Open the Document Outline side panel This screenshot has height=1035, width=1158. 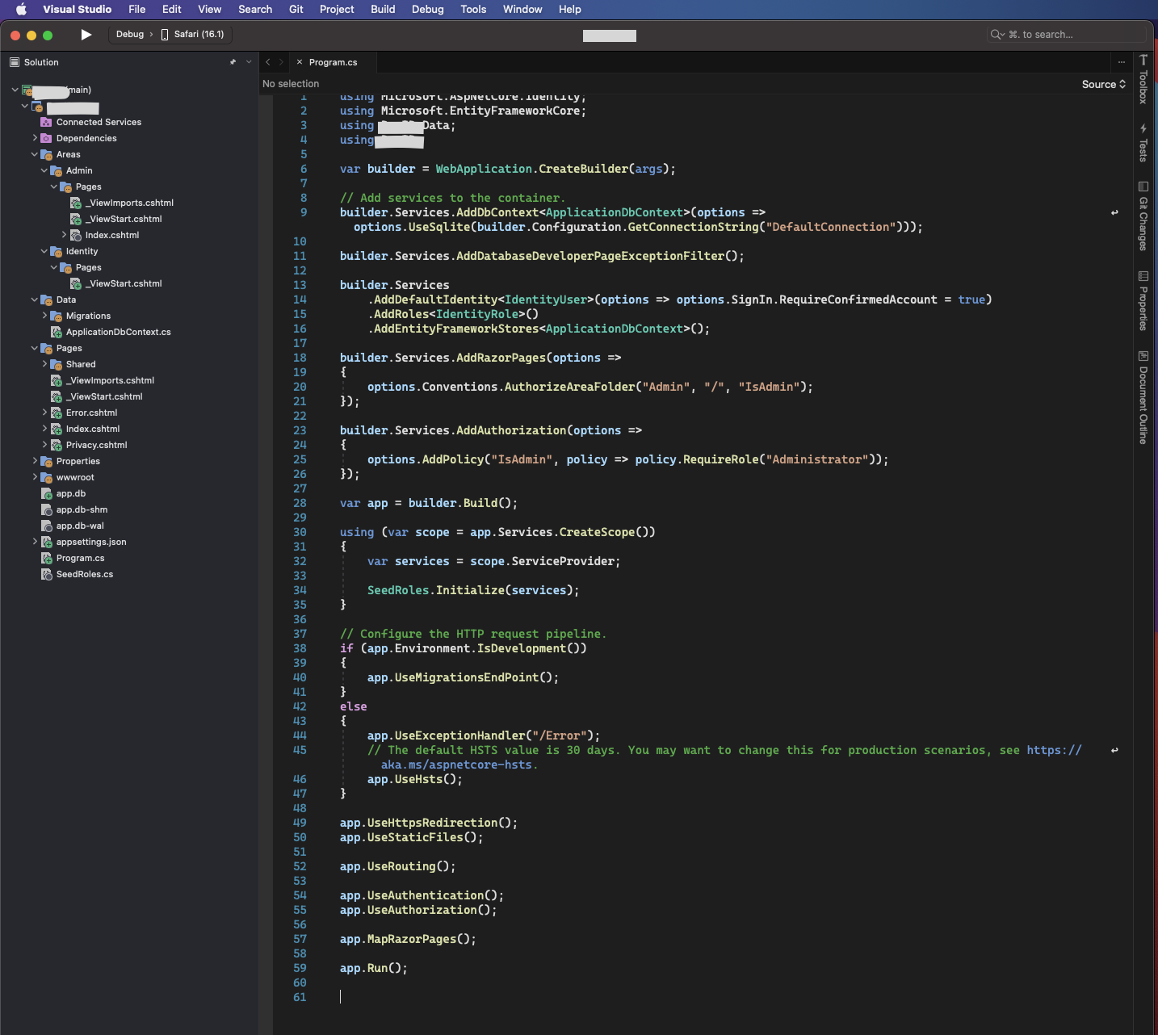coord(1143,398)
